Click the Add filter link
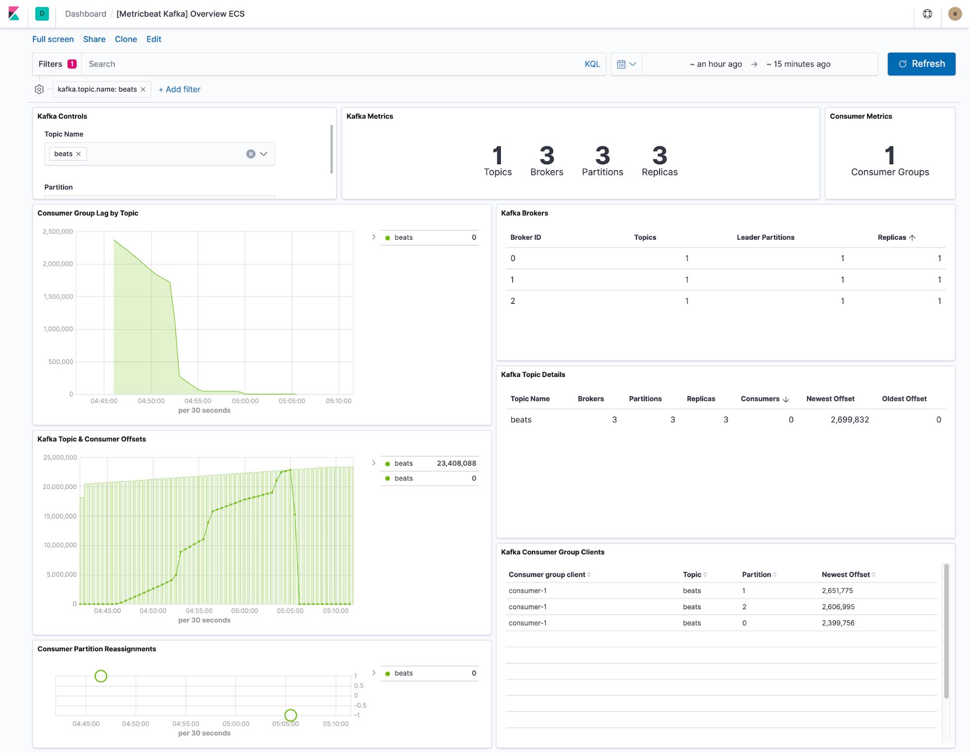This screenshot has width=969, height=753. point(179,89)
